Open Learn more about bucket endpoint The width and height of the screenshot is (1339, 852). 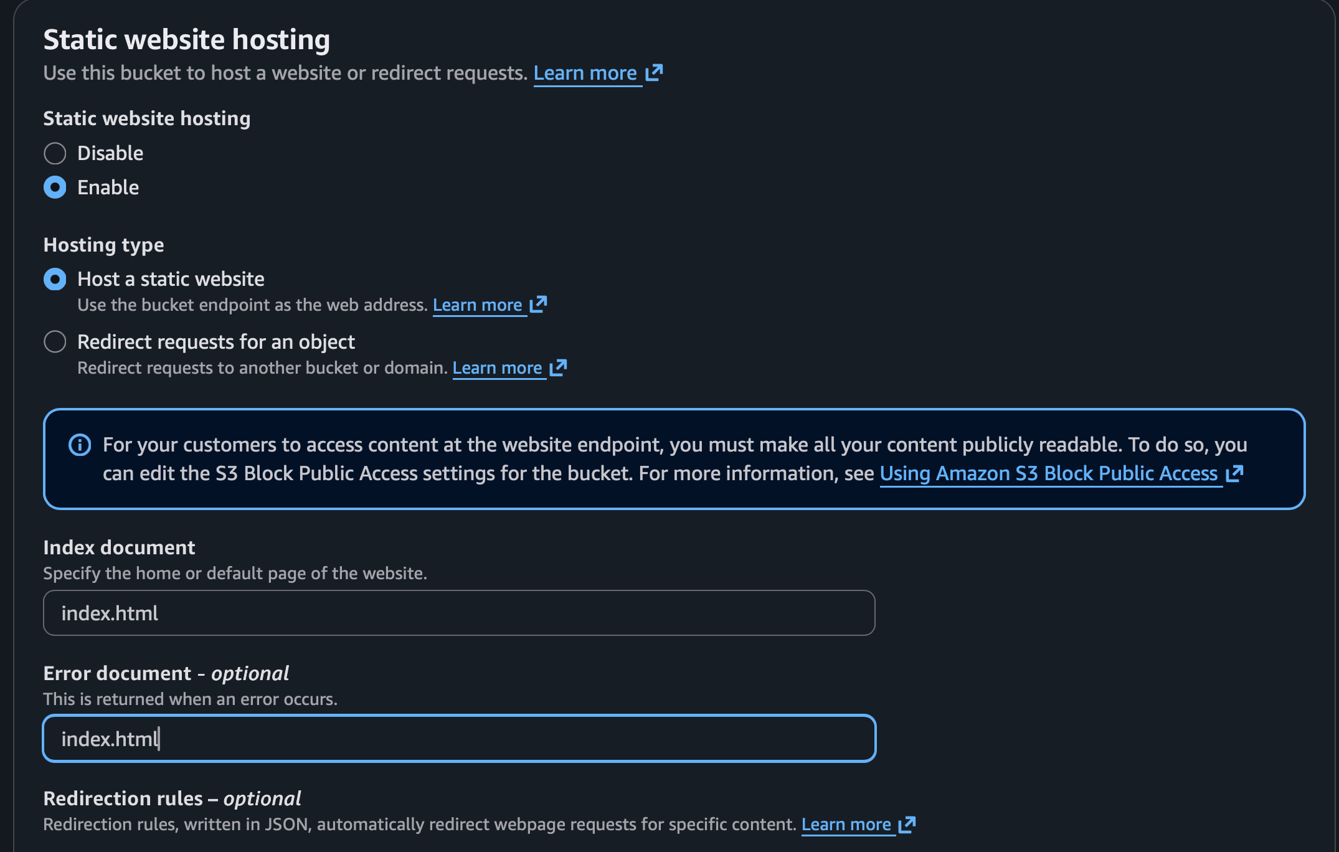coord(477,305)
